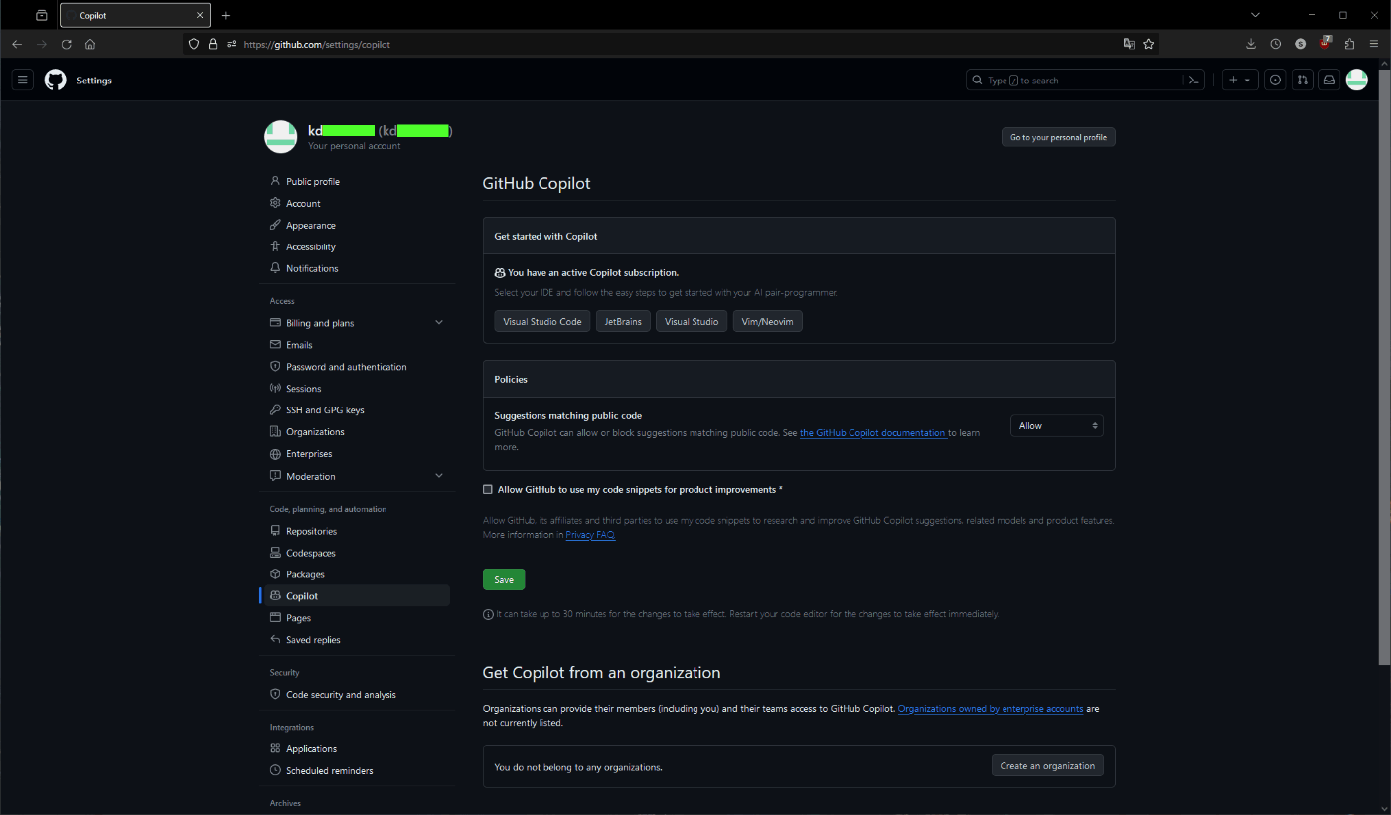Click the browser back arrow
Viewport: 1391px width, 815px height.
[x=17, y=44]
